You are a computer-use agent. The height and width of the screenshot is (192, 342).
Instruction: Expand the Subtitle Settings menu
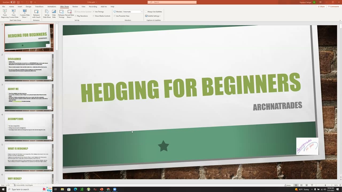coord(153,16)
